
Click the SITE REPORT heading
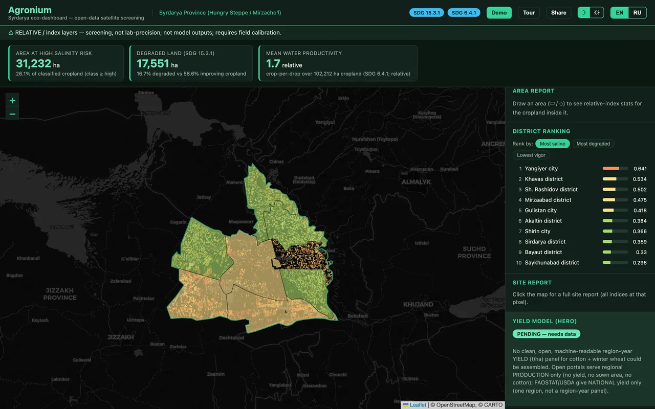532,283
